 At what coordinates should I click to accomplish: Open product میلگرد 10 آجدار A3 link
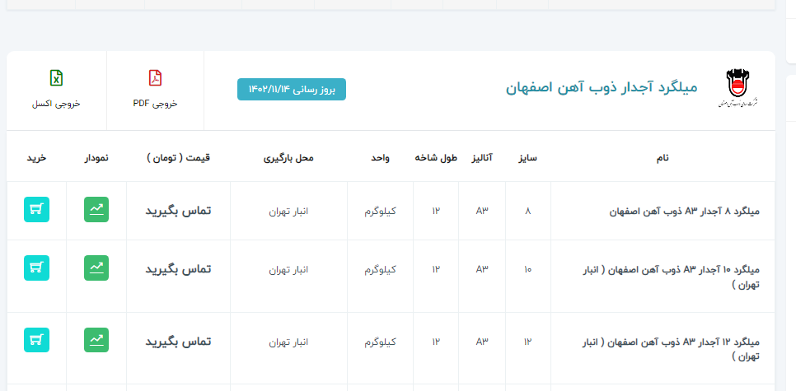[674, 270]
